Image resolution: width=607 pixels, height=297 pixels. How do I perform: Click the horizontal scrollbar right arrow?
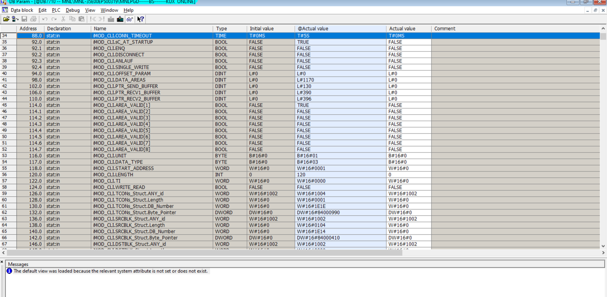[x=603, y=253]
